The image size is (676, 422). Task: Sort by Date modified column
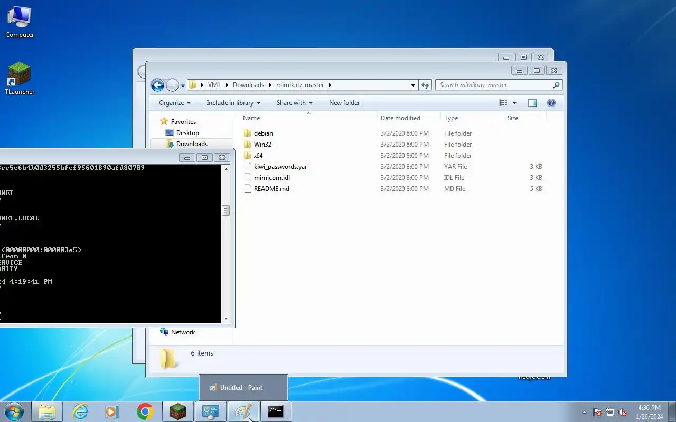pos(409,118)
